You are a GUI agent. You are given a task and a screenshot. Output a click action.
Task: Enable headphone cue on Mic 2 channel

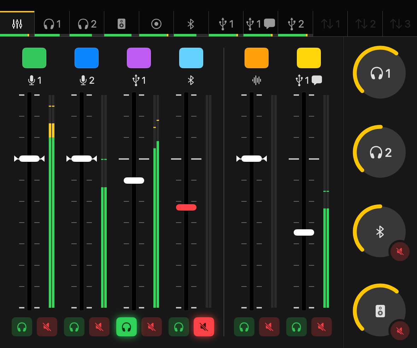click(74, 327)
